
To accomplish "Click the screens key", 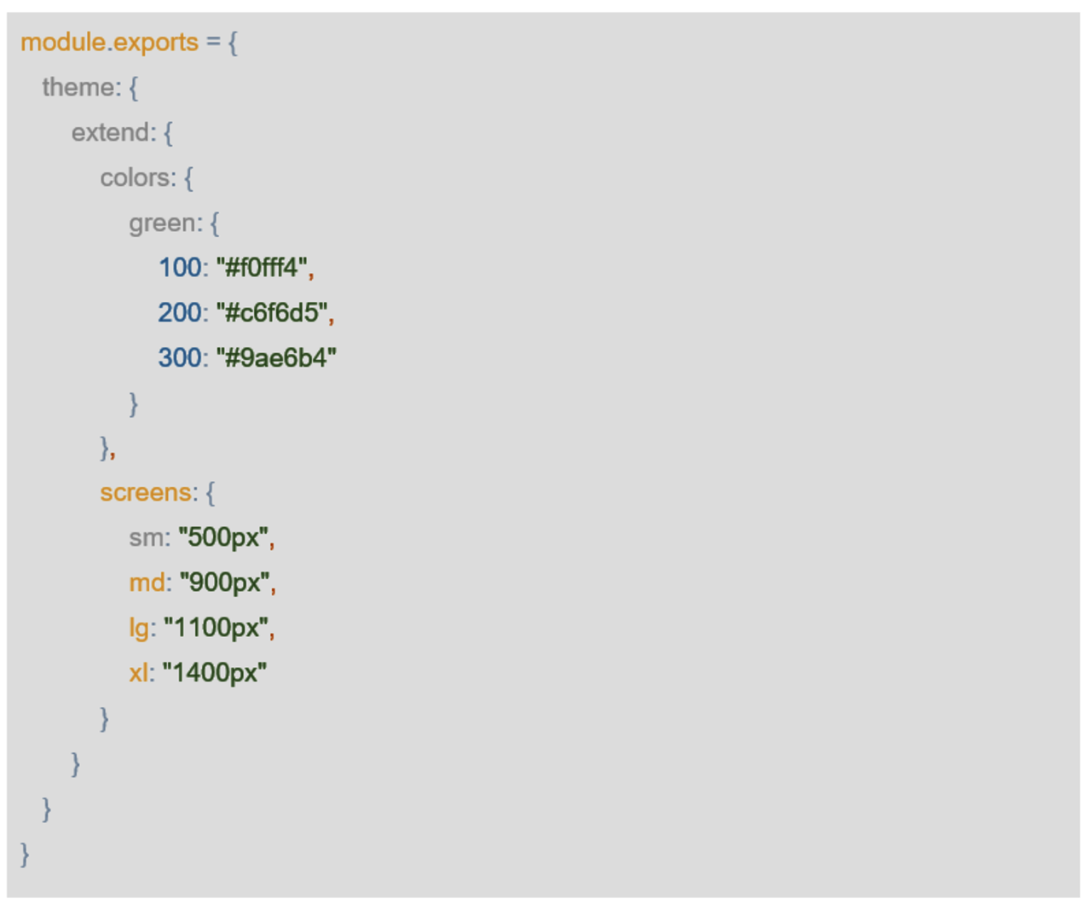I will pos(146,492).
